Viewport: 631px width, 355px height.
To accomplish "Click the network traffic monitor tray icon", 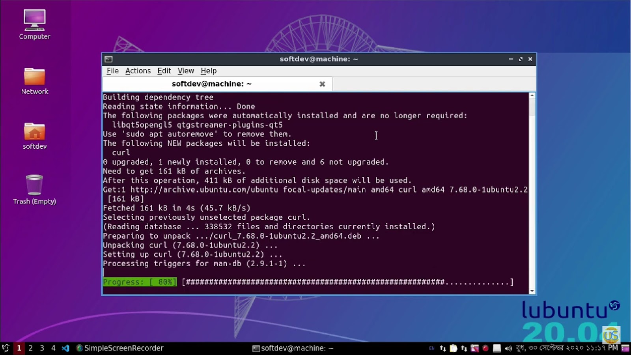I will point(443,348).
